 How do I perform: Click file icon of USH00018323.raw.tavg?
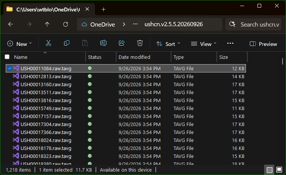[16, 156]
